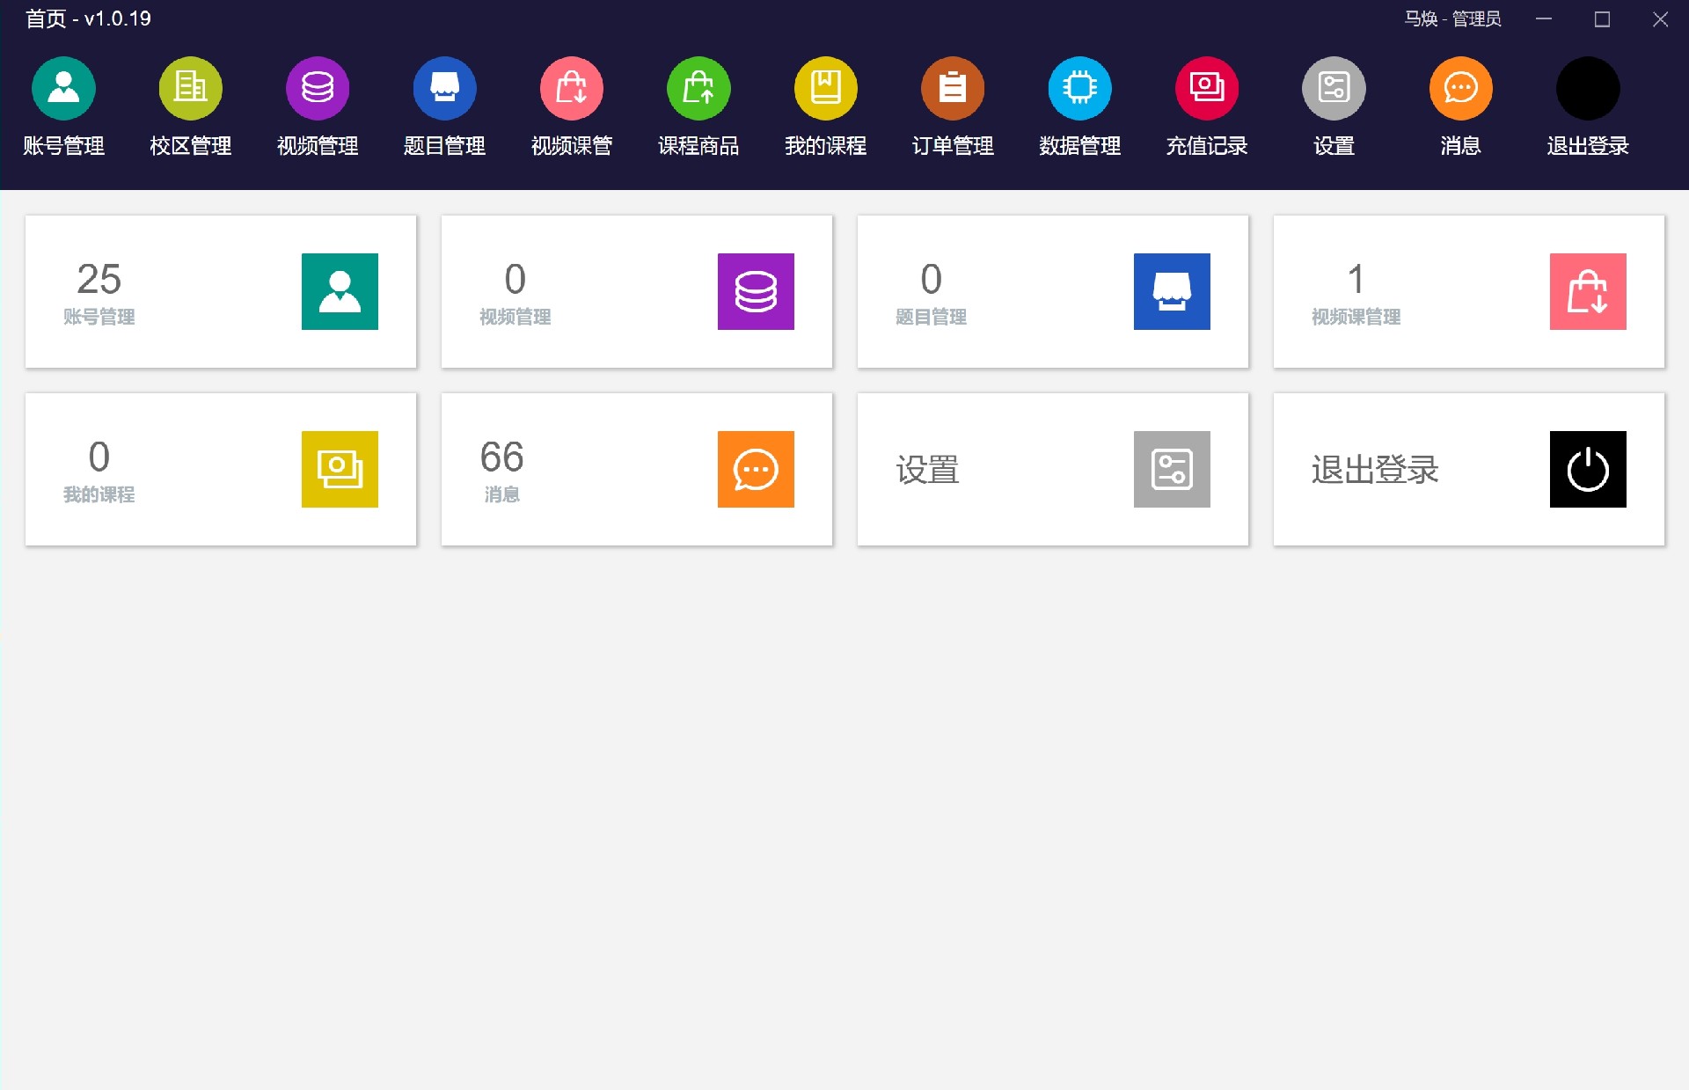Click the 视频管理 caption on the dashboard card

515,317
